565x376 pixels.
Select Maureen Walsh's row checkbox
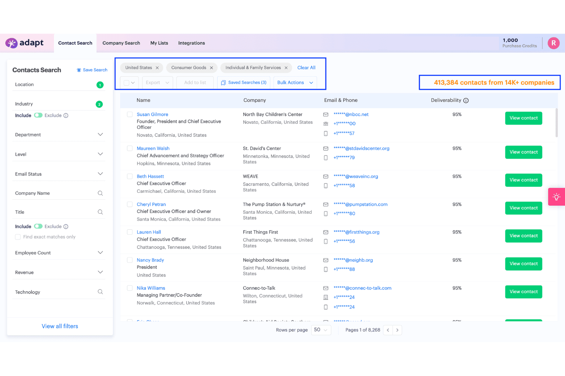pyautogui.click(x=130, y=149)
